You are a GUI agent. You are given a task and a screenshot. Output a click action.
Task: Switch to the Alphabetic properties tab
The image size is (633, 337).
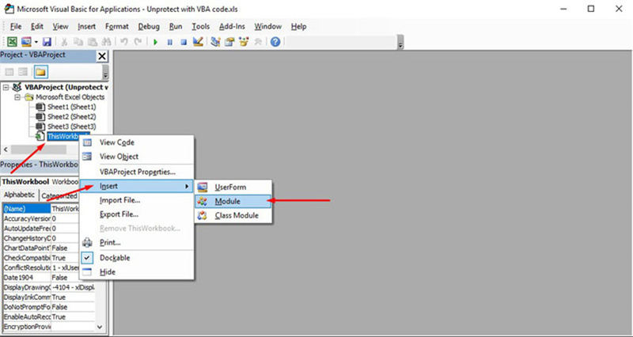pos(19,195)
